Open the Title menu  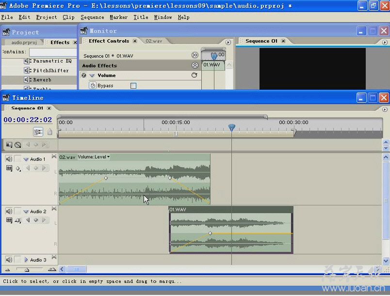141,17
